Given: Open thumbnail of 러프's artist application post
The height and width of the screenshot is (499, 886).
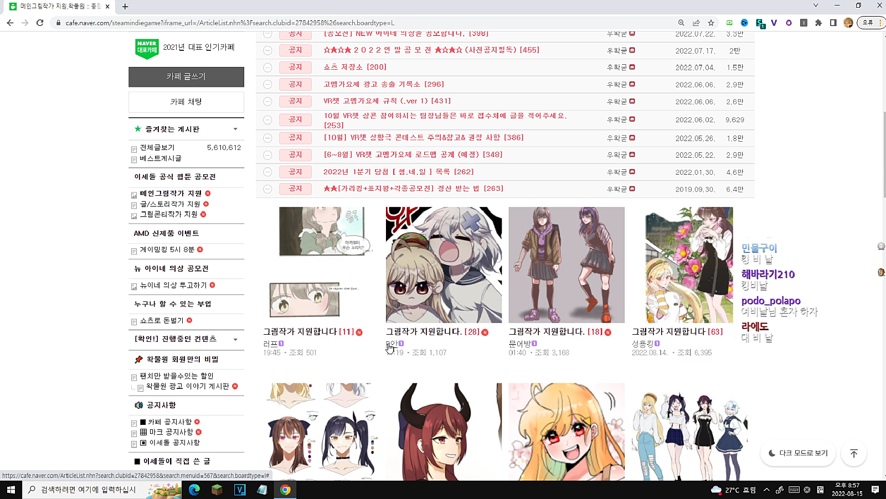Looking at the screenshot, I should [x=321, y=265].
